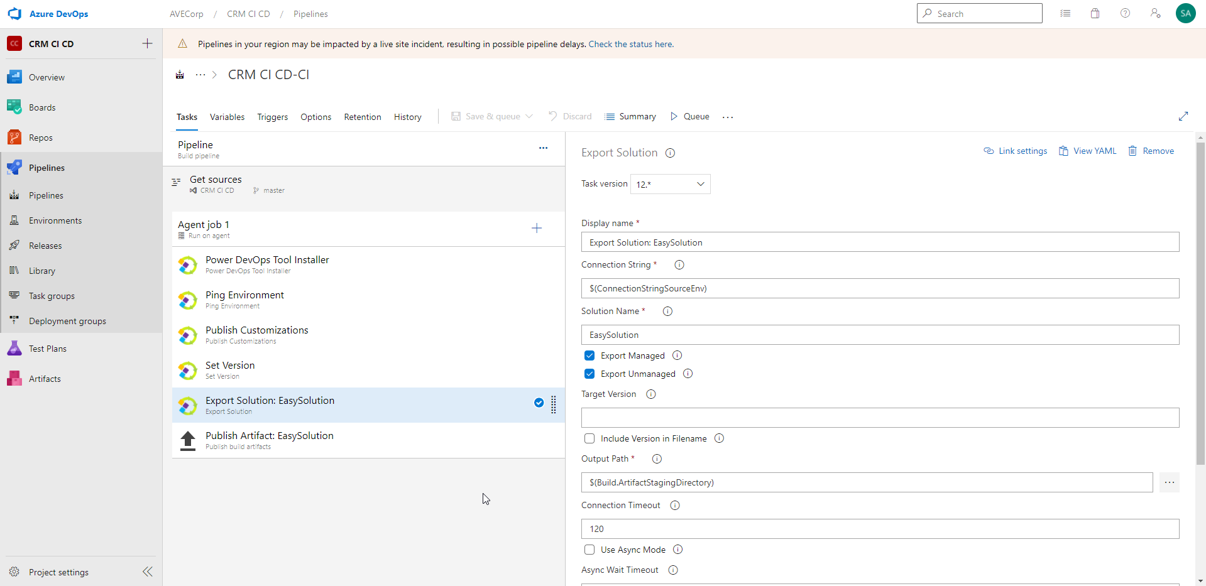Switch to the Options tab
Screen dimensions: 1206x586
[x=315, y=117]
